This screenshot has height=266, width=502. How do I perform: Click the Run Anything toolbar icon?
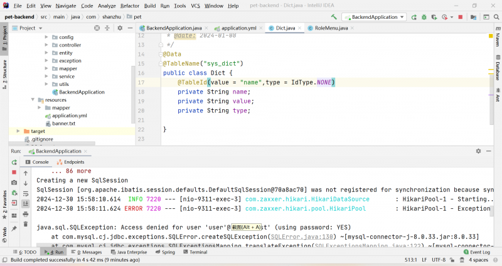486,17
